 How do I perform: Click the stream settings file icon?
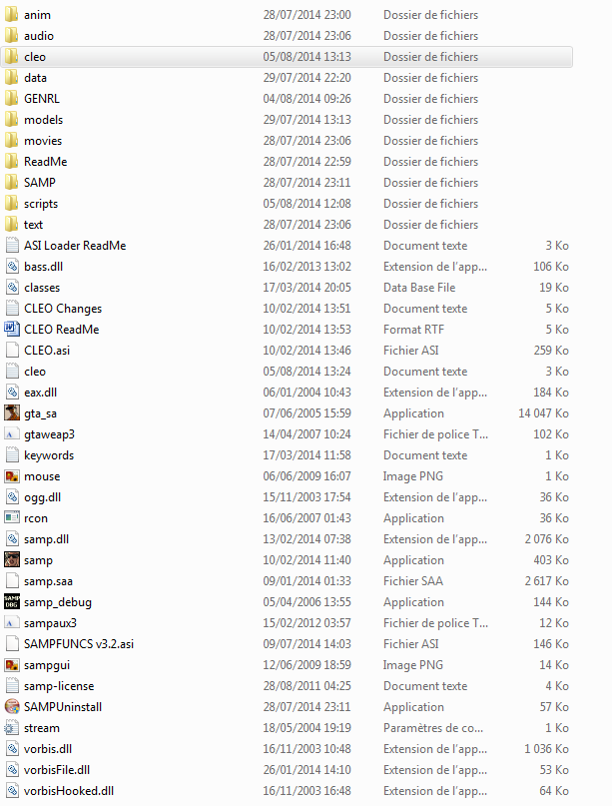pyautogui.click(x=12, y=728)
